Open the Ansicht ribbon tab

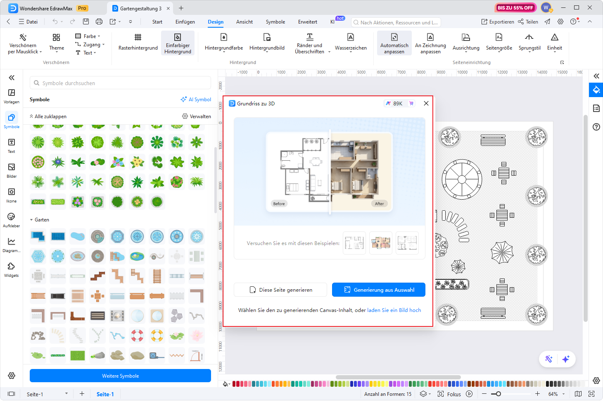coord(244,22)
